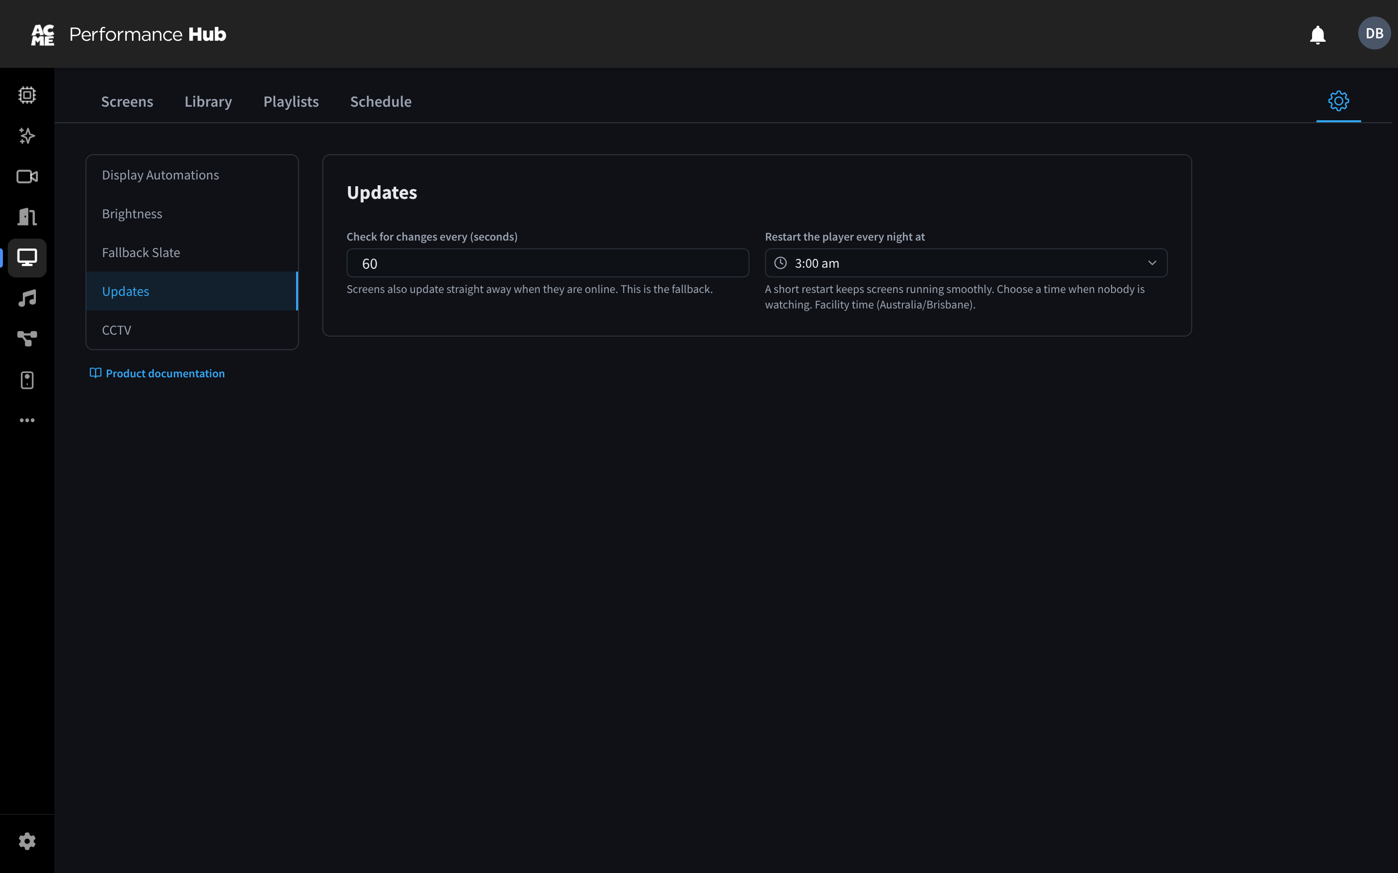The height and width of the screenshot is (873, 1398).
Task: Select the Updates settings section
Action: tap(192, 291)
